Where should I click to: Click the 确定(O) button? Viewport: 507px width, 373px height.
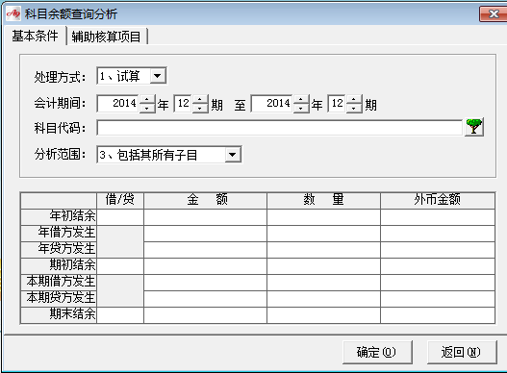tap(377, 352)
